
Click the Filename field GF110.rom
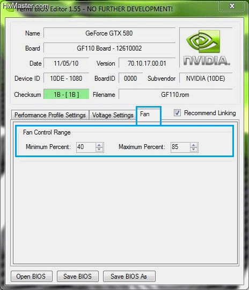[x=175, y=95]
